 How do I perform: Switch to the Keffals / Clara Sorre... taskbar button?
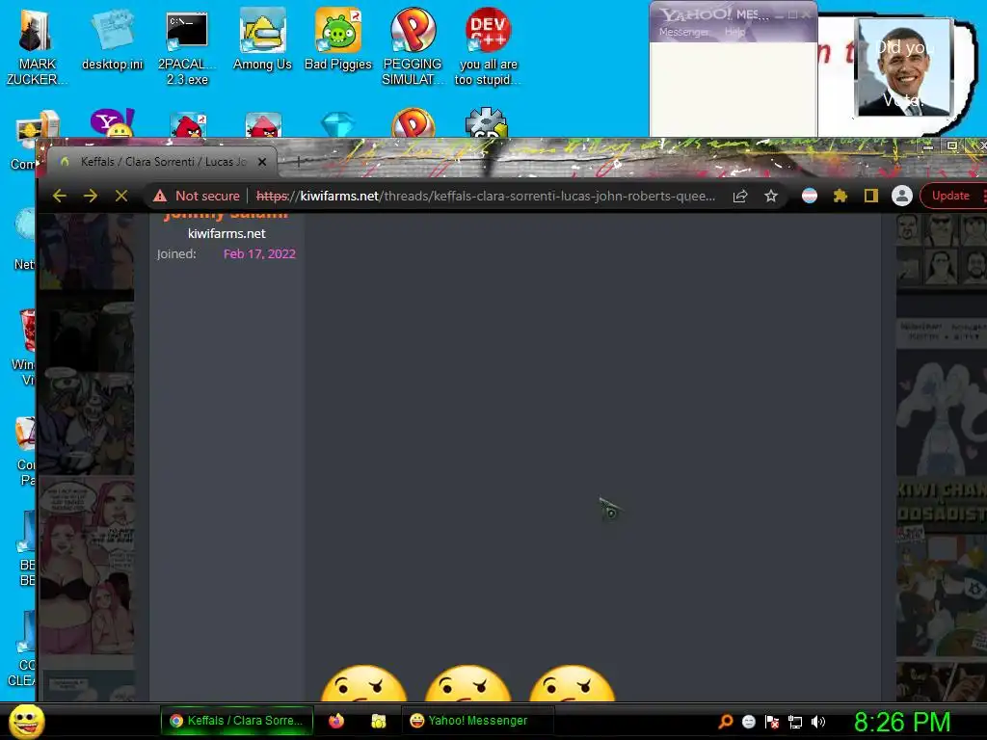[x=237, y=721]
